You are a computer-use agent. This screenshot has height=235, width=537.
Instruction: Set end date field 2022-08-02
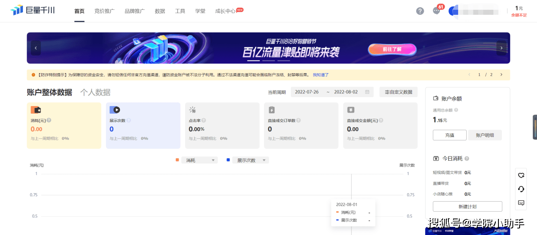[x=346, y=92]
